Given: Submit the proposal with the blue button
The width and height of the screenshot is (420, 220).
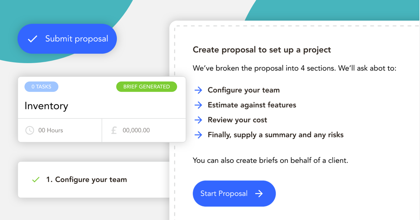Looking at the screenshot, I should (x=67, y=39).
